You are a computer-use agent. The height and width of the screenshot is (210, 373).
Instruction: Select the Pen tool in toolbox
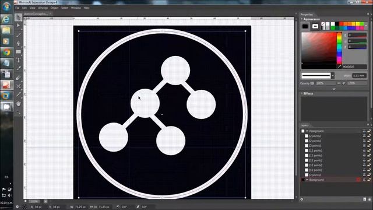[x=18, y=43]
